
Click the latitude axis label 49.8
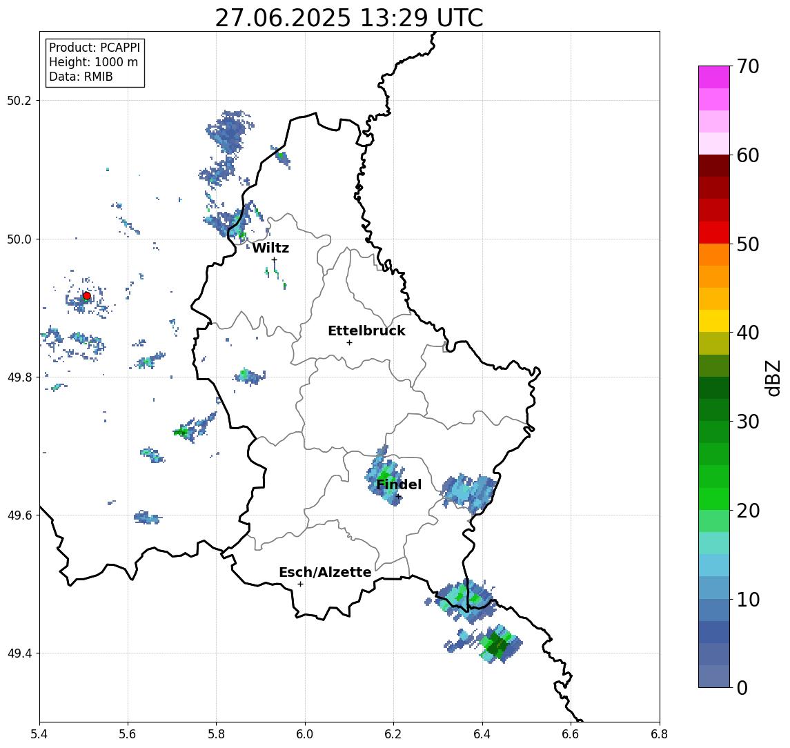(19, 377)
